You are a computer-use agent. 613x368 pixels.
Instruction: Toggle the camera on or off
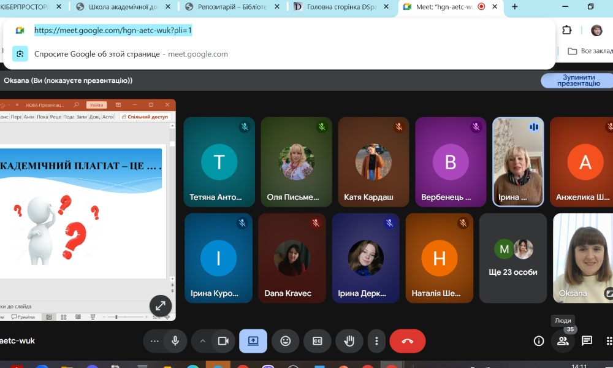coord(223,341)
